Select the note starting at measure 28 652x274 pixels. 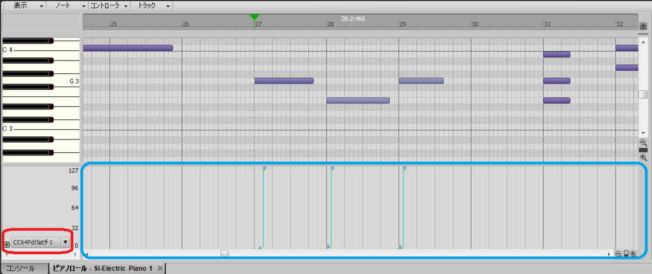pos(358,100)
